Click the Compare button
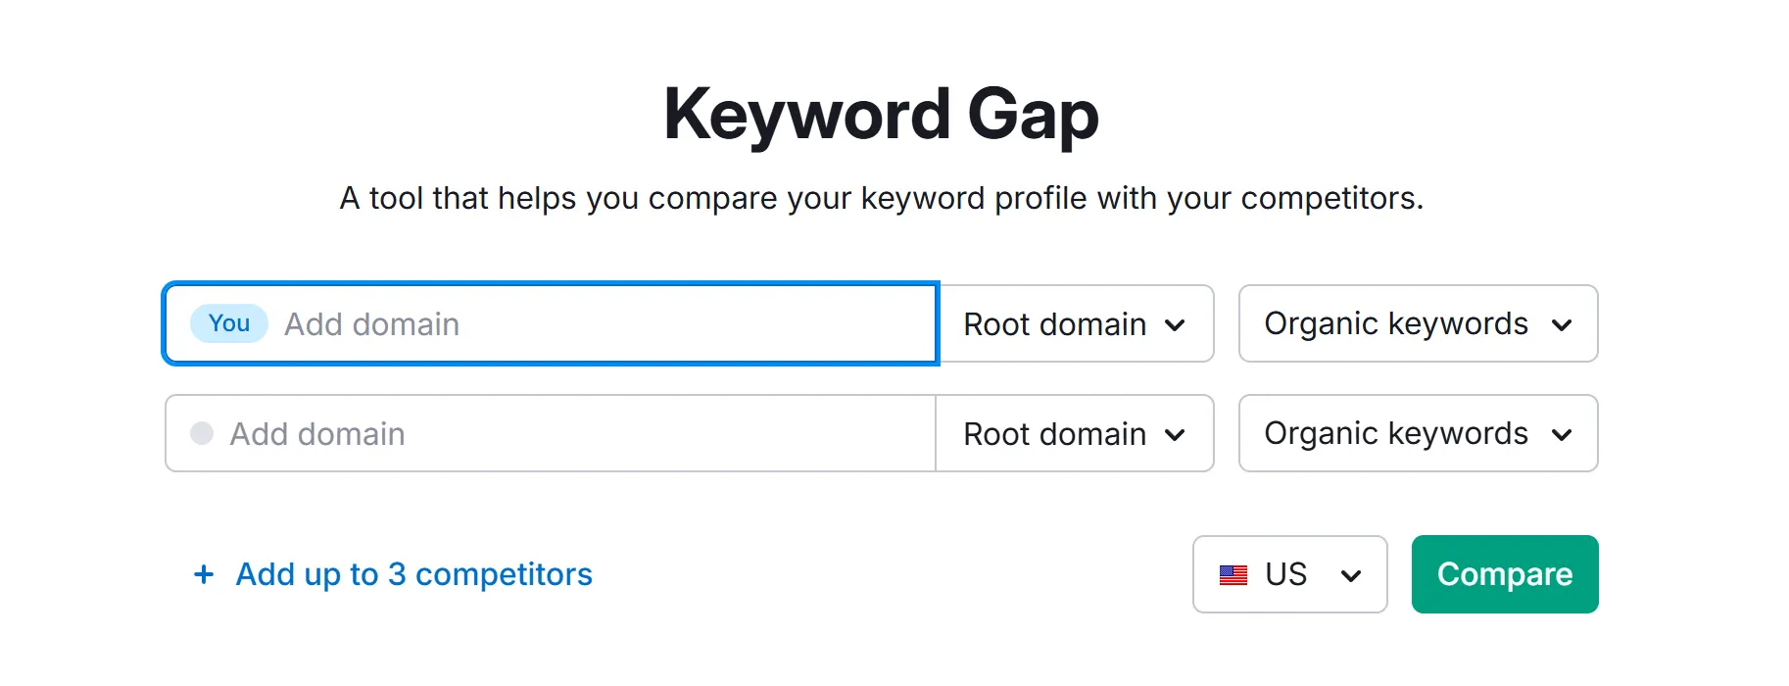Image resolution: width=1789 pixels, height=686 pixels. pyautogui.click(x=1504, y=574)
